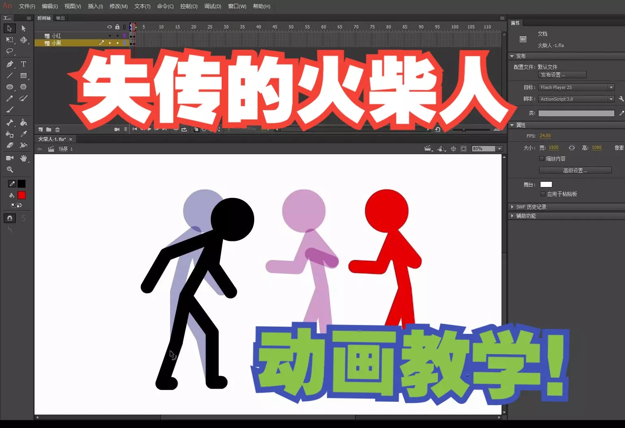Collapse the 发布 section
This screenshot has width=625, height=428.
pyautogui.click(x=512, y=56)
